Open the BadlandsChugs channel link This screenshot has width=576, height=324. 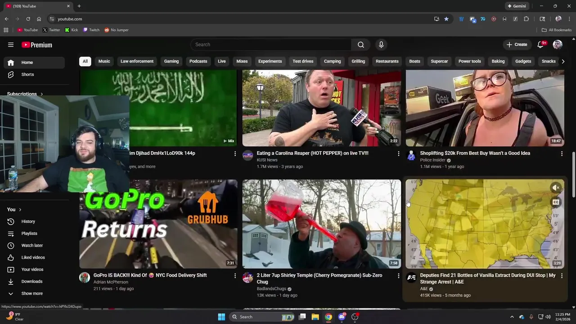271,289
